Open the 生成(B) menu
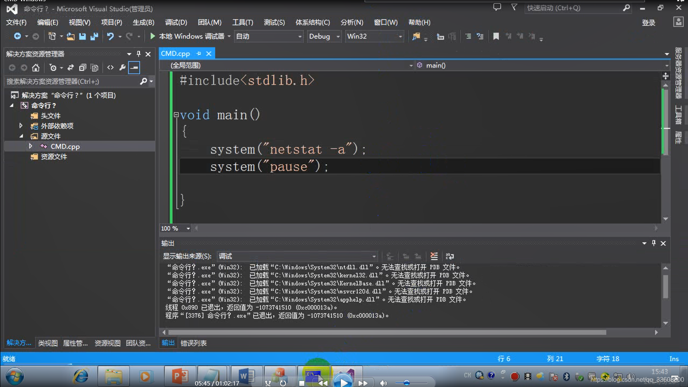This screenshot has height=387, width=688. pyautogui.click(x=144, y=22)
